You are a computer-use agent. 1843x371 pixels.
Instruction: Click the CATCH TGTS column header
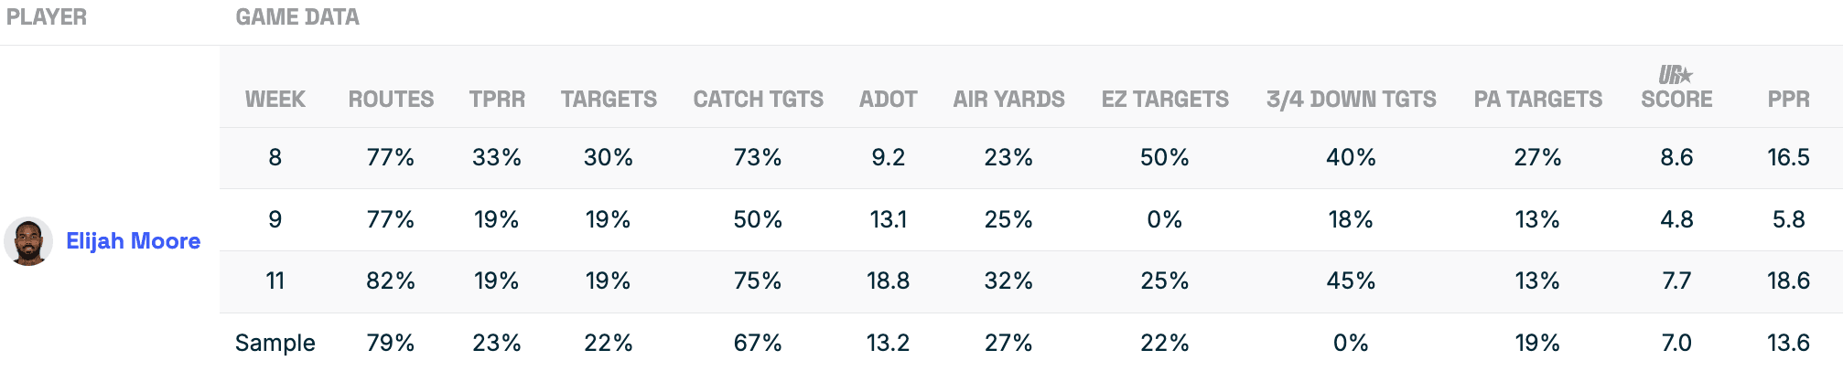point(758,100)
